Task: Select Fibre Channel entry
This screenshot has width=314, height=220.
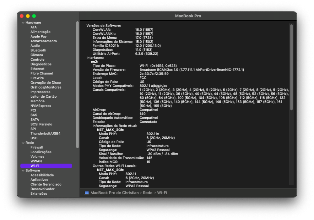Action: [x=42, y=73]
